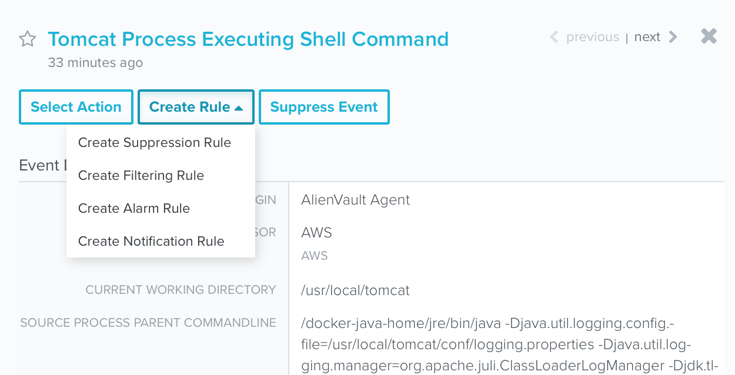Click the 33 minutes ago timestamp

coord(95,62)
